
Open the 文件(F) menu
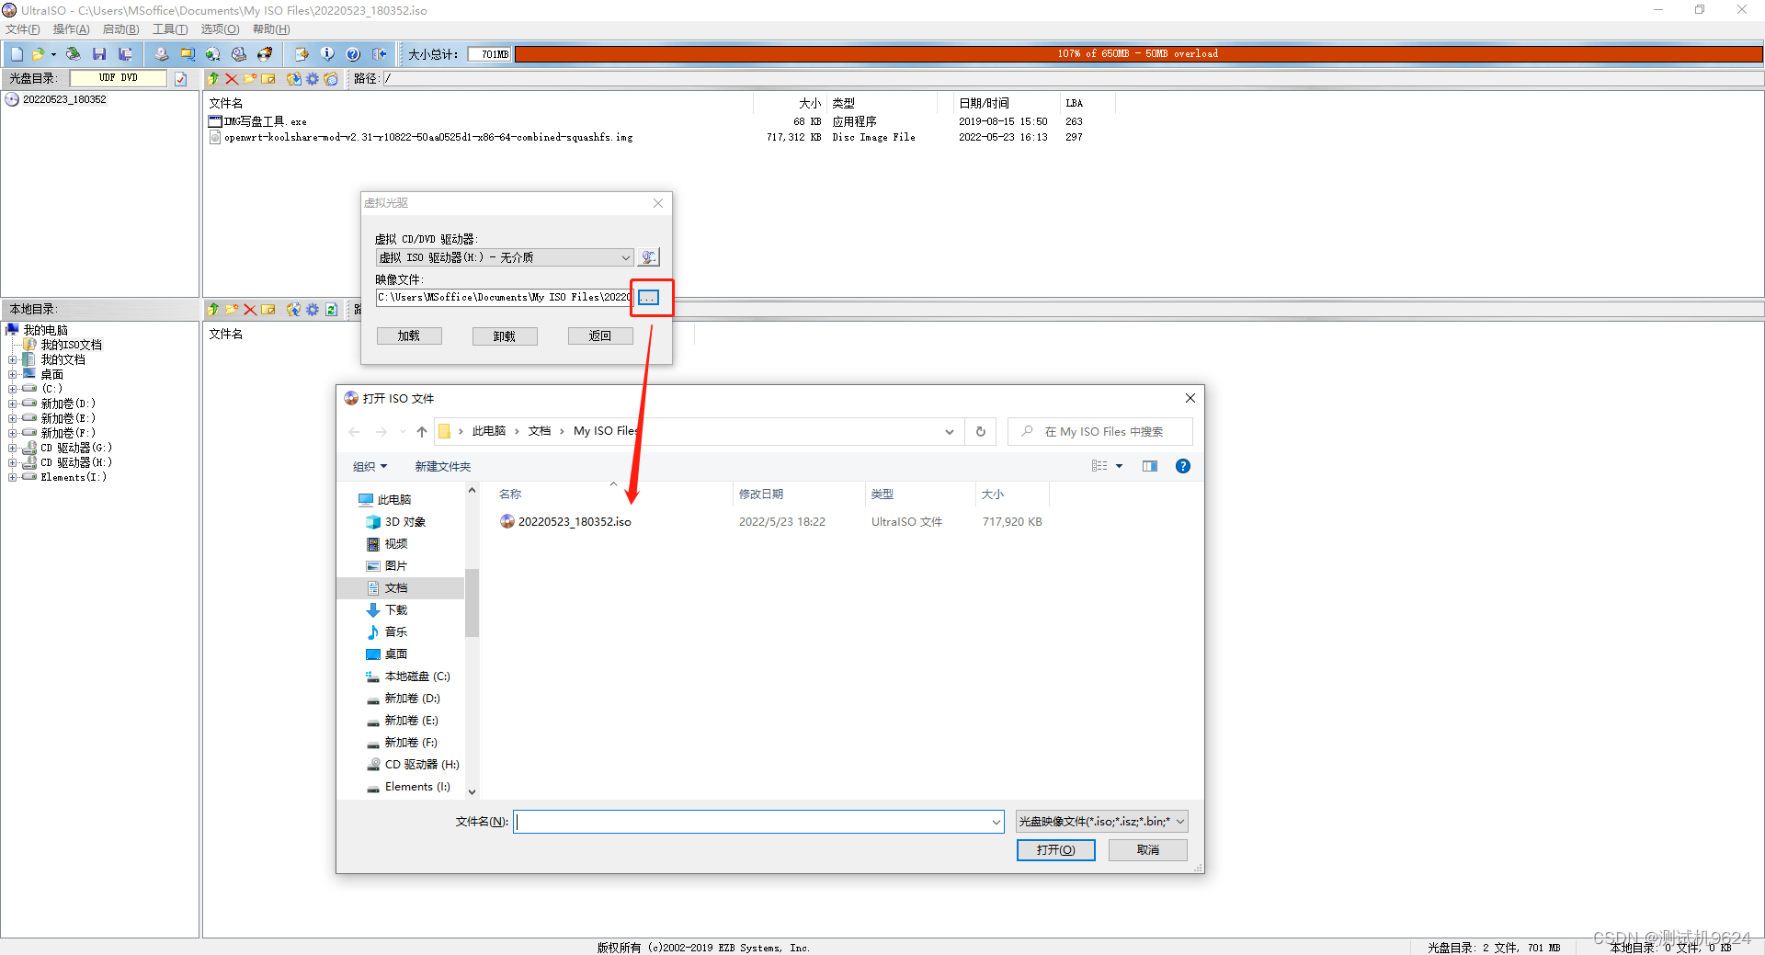(x=23, y=29)
